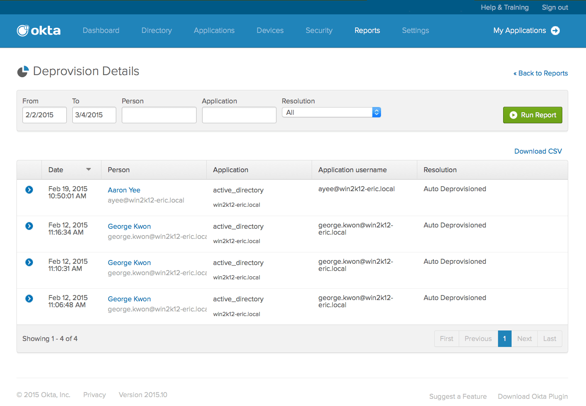Click the Run Report button

coord(532,115)
